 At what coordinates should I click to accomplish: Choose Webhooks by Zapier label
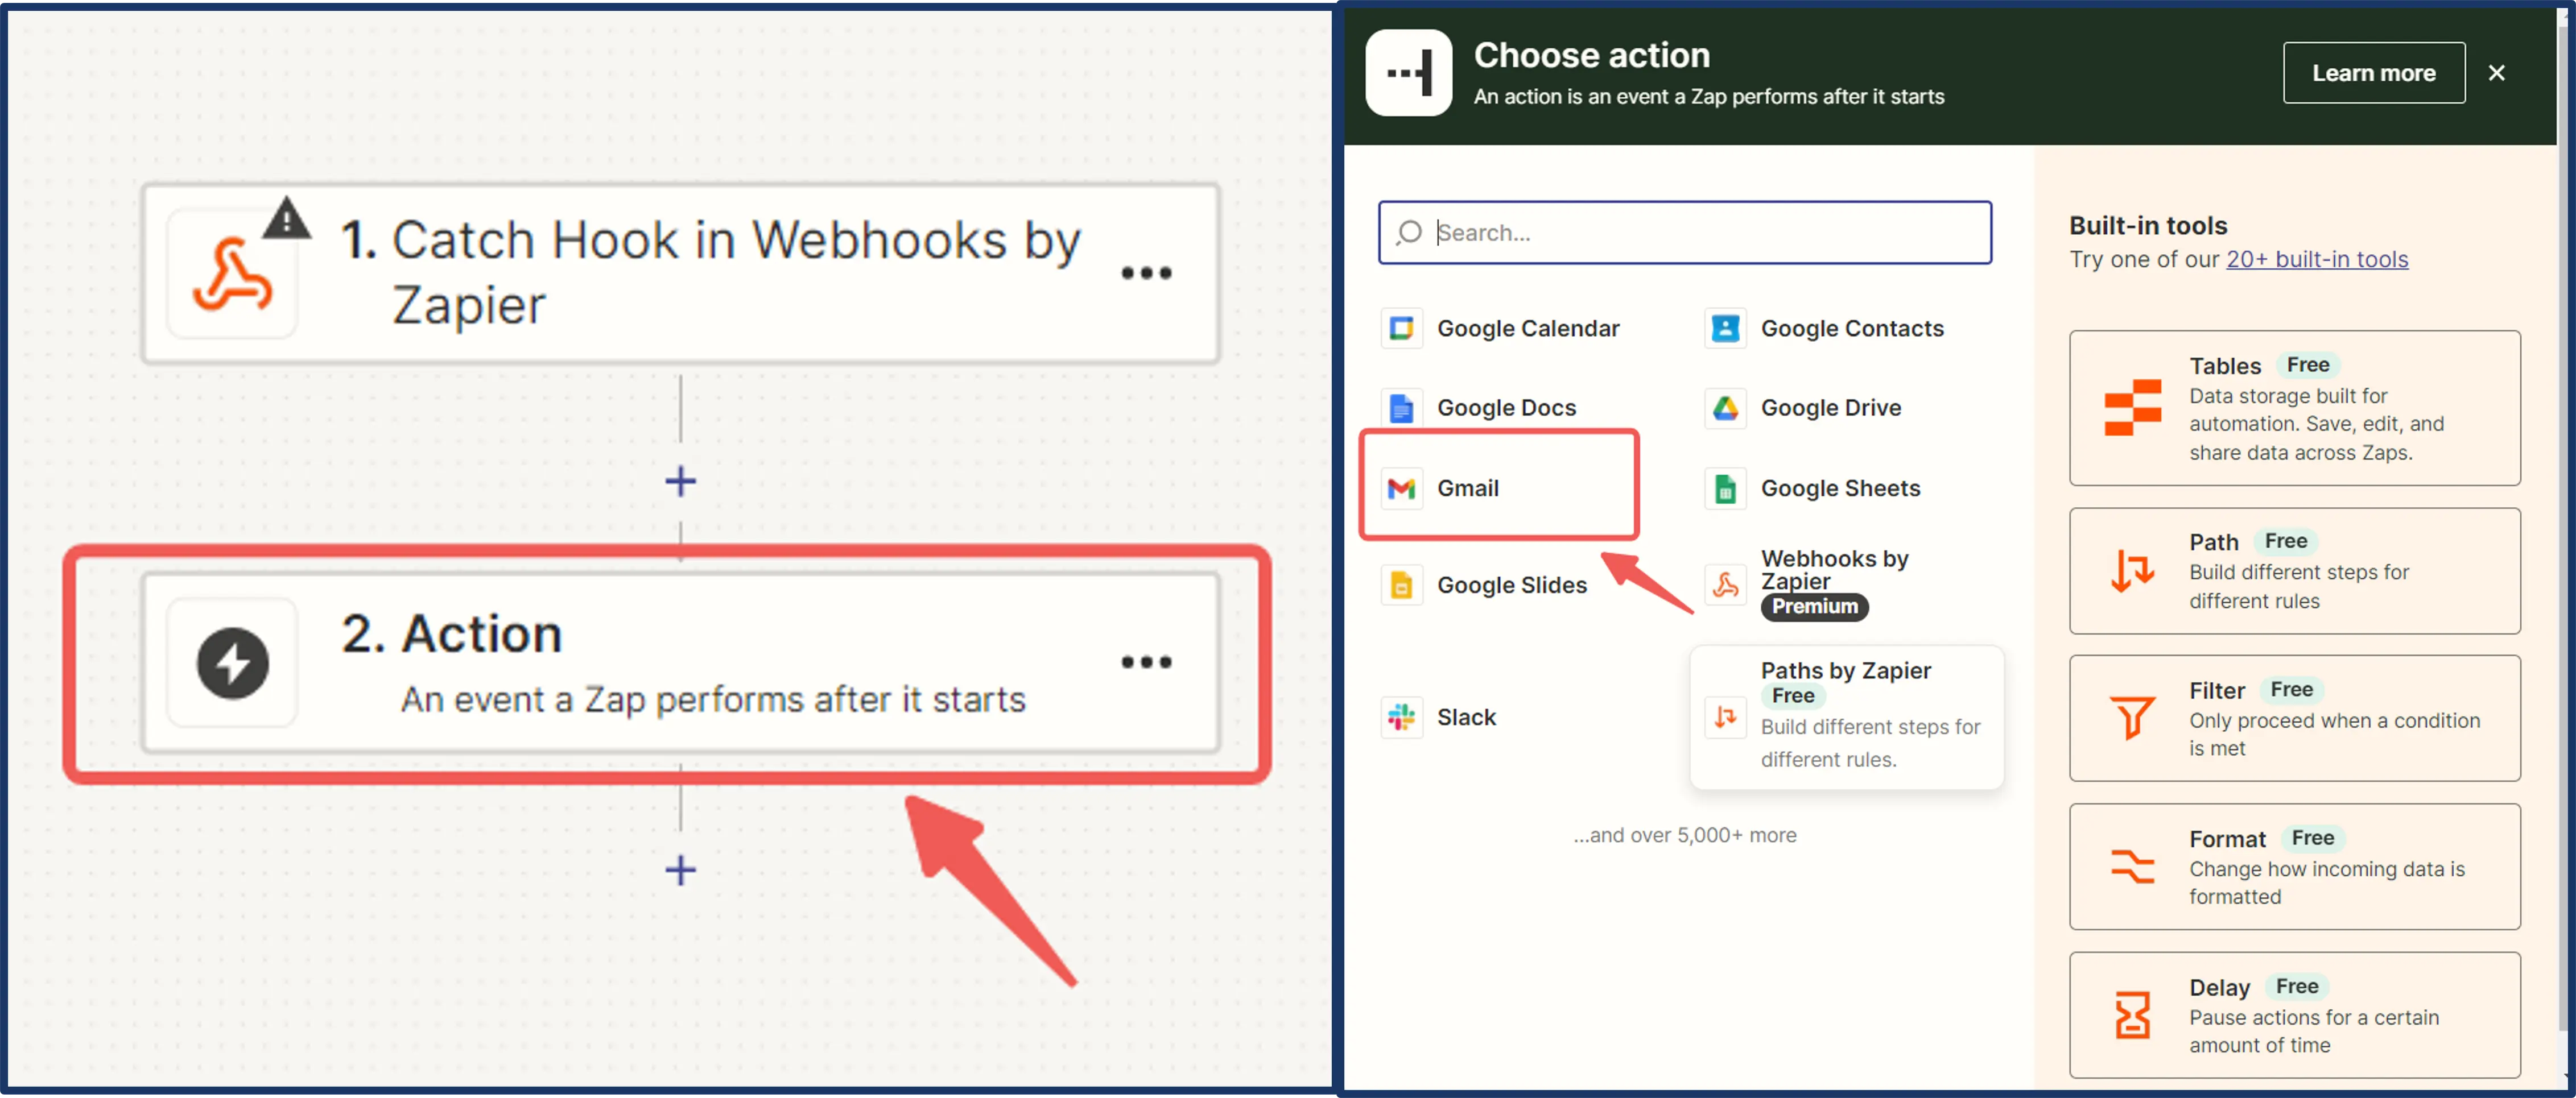pos(1835,570)
